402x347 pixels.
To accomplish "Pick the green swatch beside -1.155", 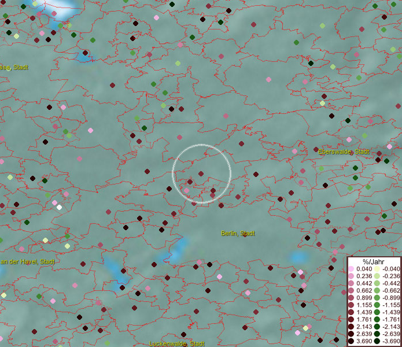I will click(x=377, y=305).
